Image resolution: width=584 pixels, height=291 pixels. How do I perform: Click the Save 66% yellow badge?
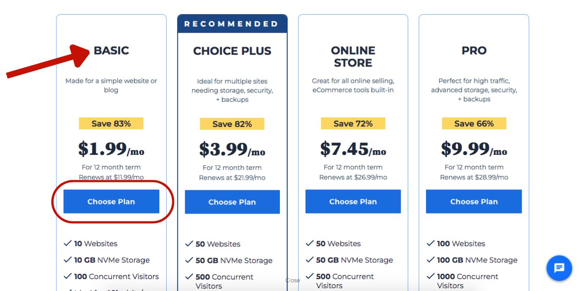click(474, 123)
